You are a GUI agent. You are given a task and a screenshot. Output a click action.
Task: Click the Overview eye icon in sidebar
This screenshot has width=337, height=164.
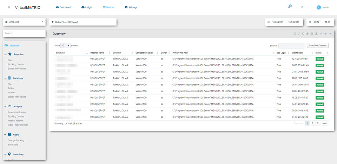[6, 45]
